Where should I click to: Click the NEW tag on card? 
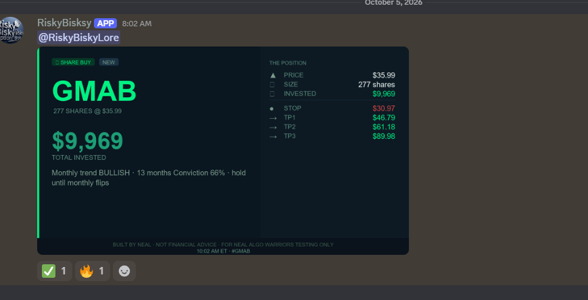pyautogui.click(x=109, y=63)
